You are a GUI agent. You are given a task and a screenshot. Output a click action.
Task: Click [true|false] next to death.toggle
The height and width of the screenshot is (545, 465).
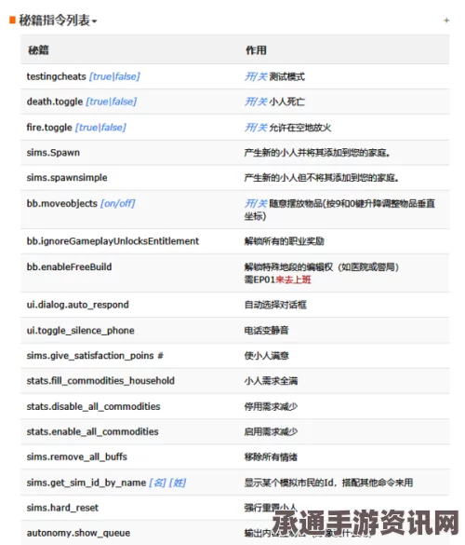(111, 102)
